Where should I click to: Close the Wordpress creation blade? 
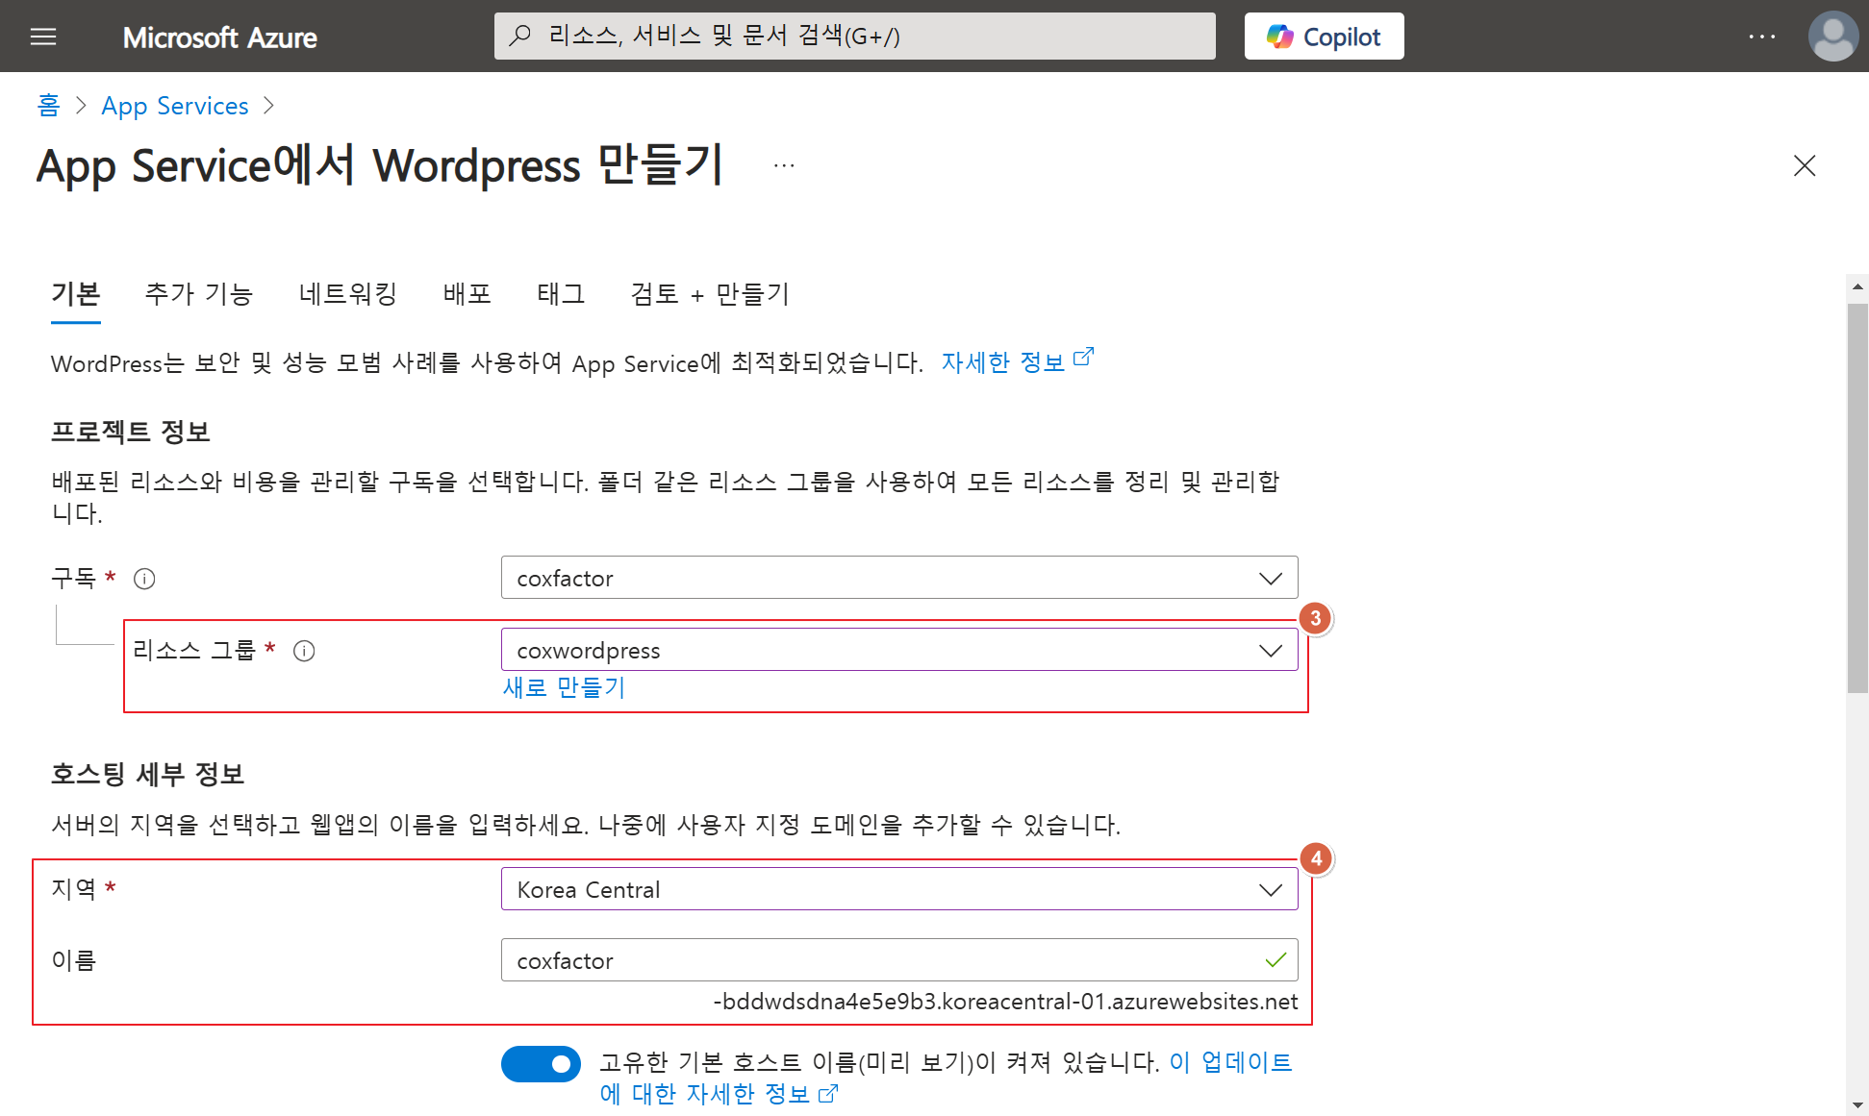pos(1805,165)
